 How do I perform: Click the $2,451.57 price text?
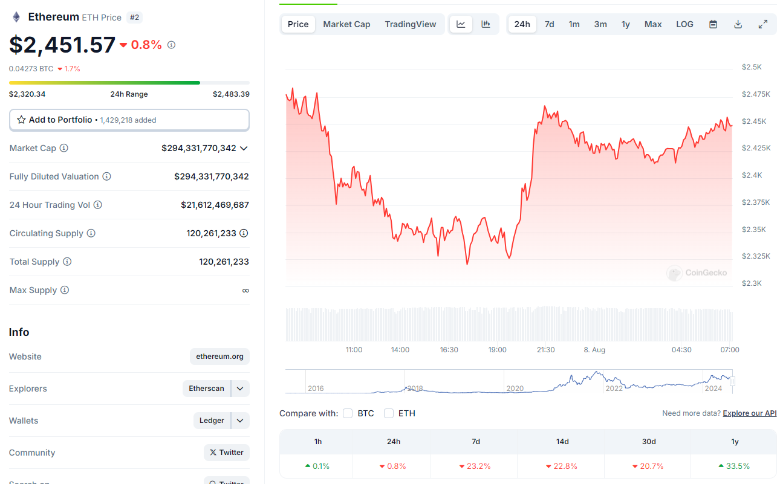point(62,45)
